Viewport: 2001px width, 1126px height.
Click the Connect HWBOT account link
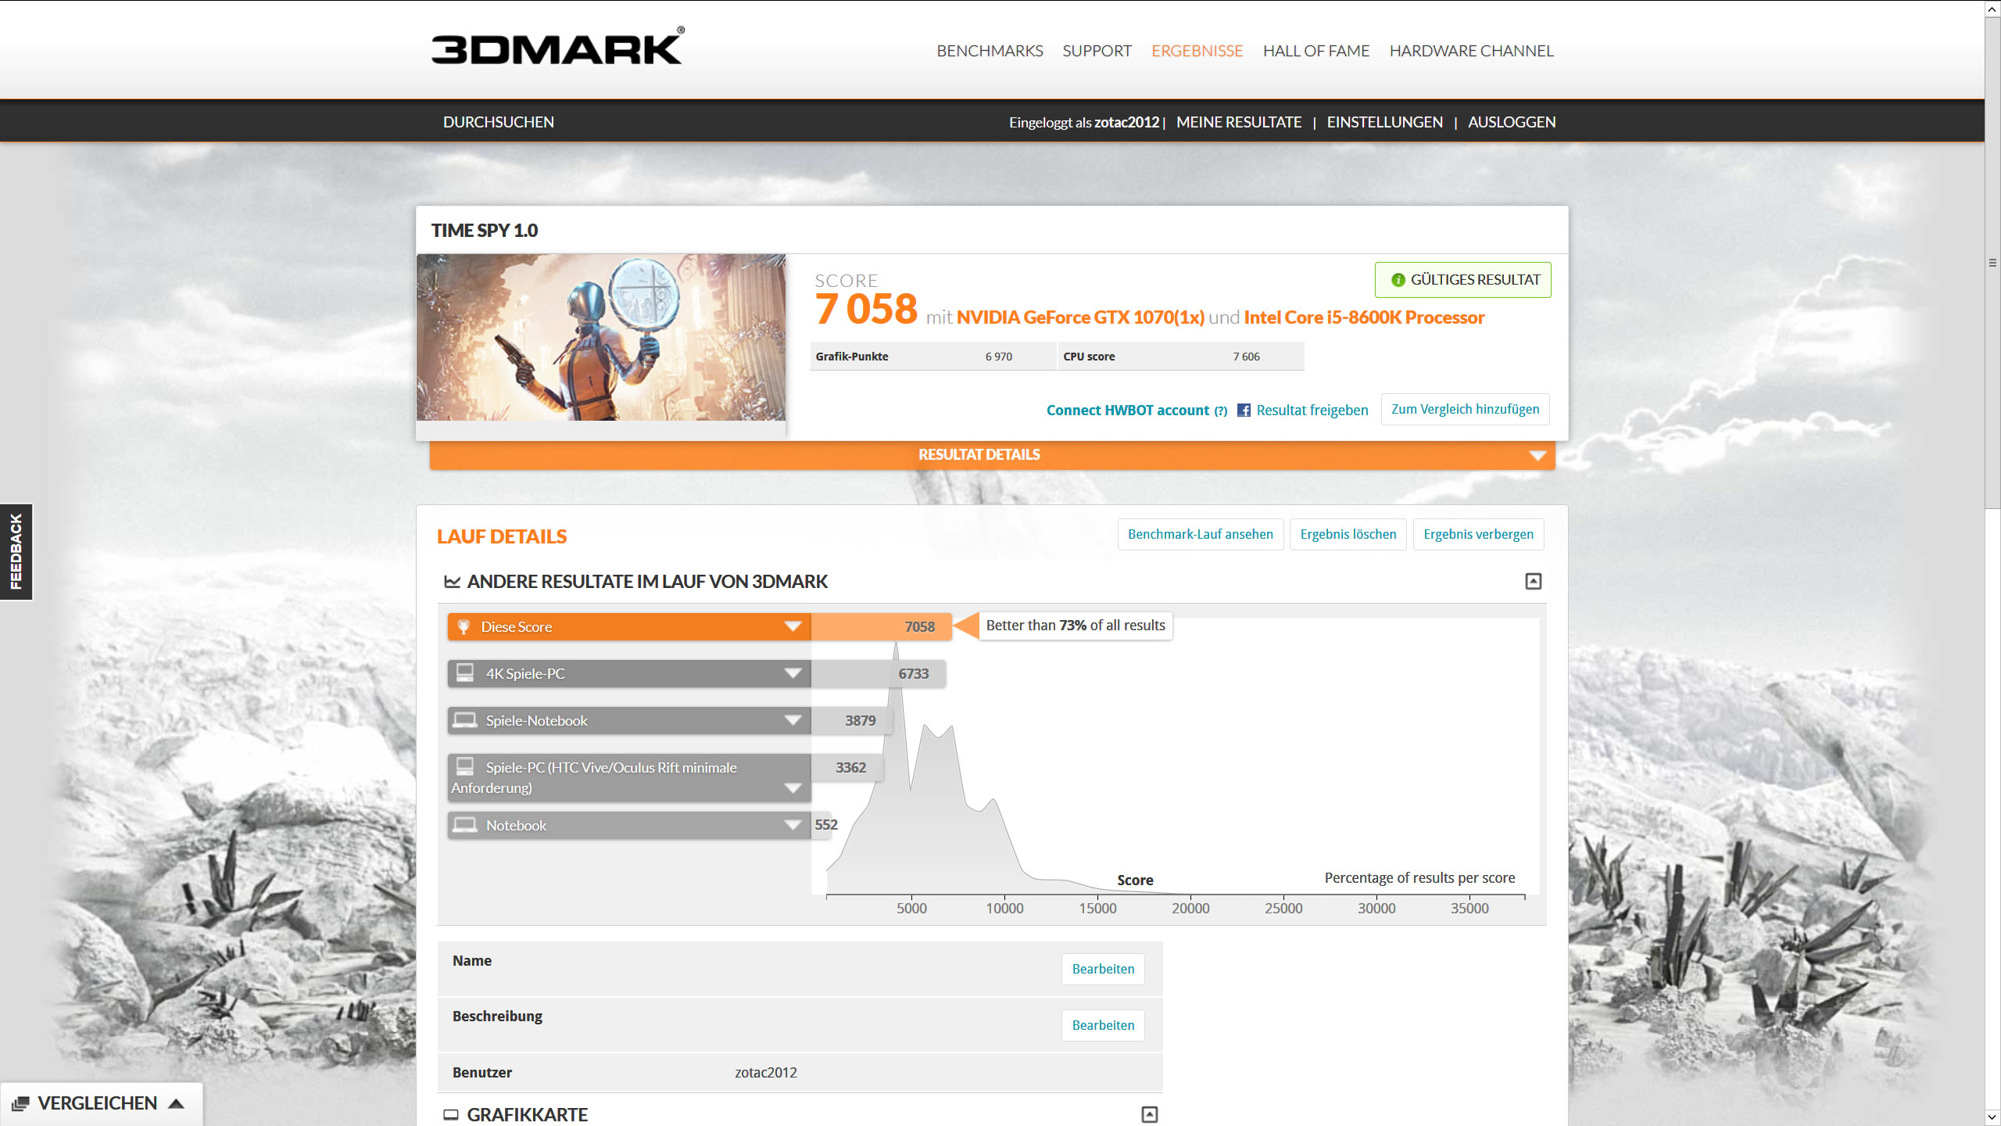coord(1127,411)
